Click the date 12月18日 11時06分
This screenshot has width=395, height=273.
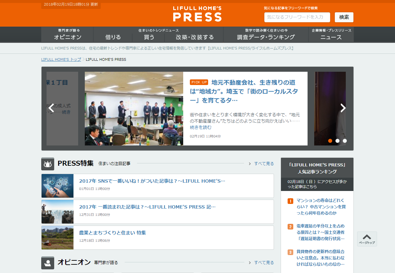pyautogui.click(x=94, y=240)
